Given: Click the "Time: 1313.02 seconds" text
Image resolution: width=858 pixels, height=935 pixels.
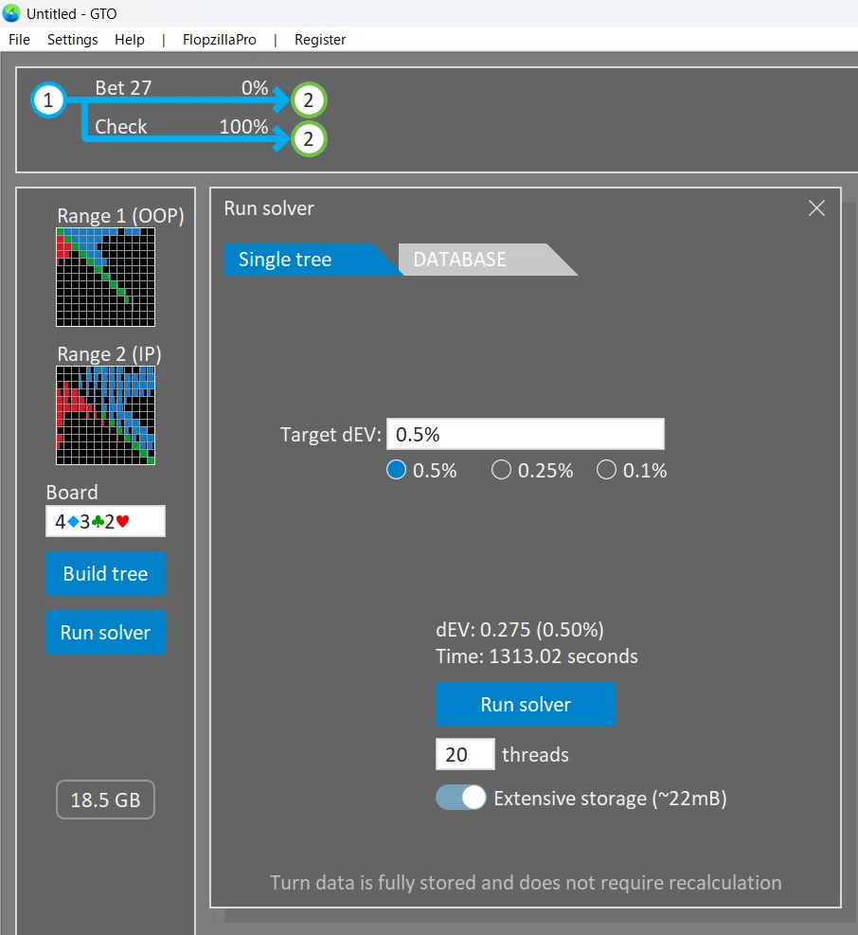Looking at the screenshot, I should [x=537, y=656].
